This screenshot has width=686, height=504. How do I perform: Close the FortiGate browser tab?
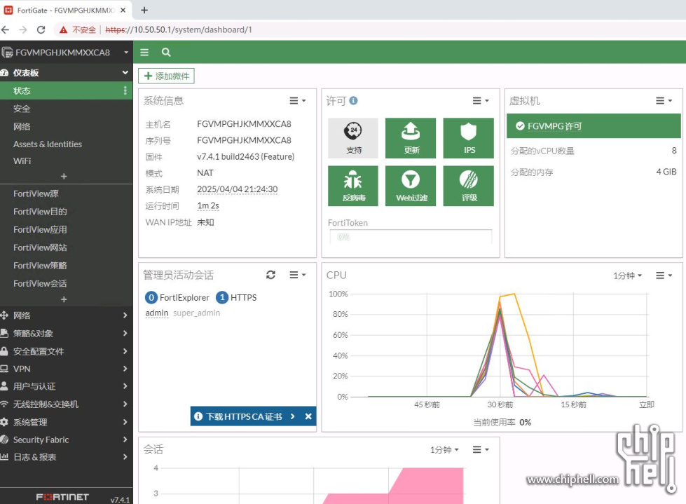(123, 10)
